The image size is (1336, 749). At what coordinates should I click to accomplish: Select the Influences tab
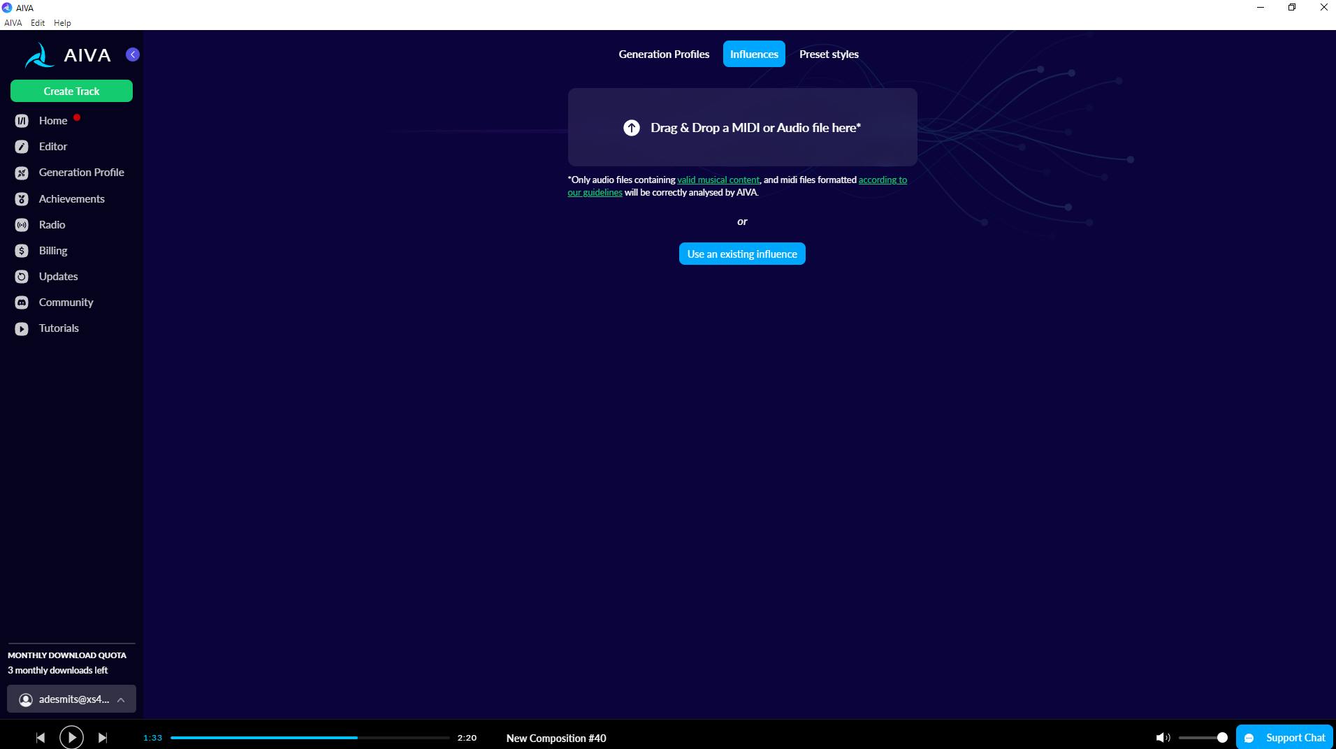click(x=754, y=54)
